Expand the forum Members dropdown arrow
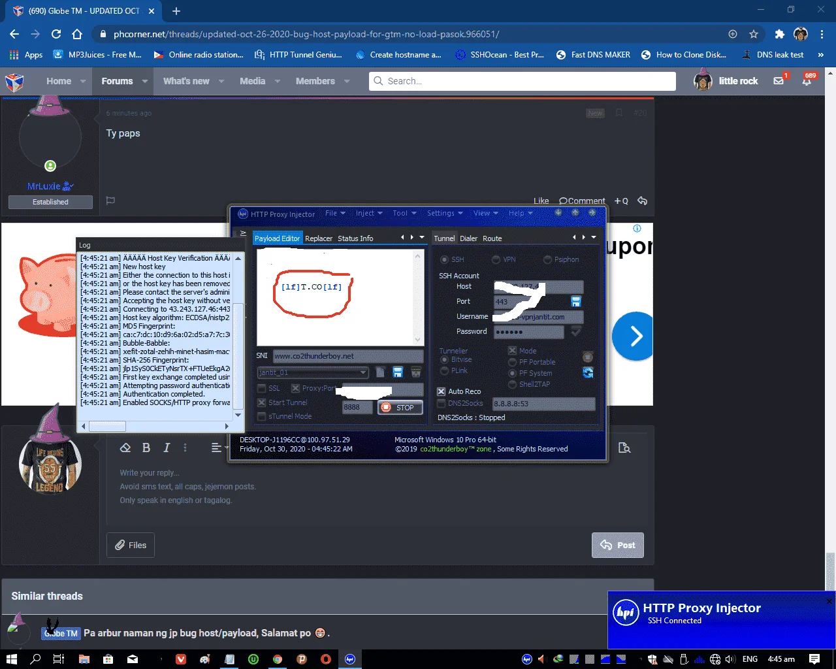 [347, 81]
